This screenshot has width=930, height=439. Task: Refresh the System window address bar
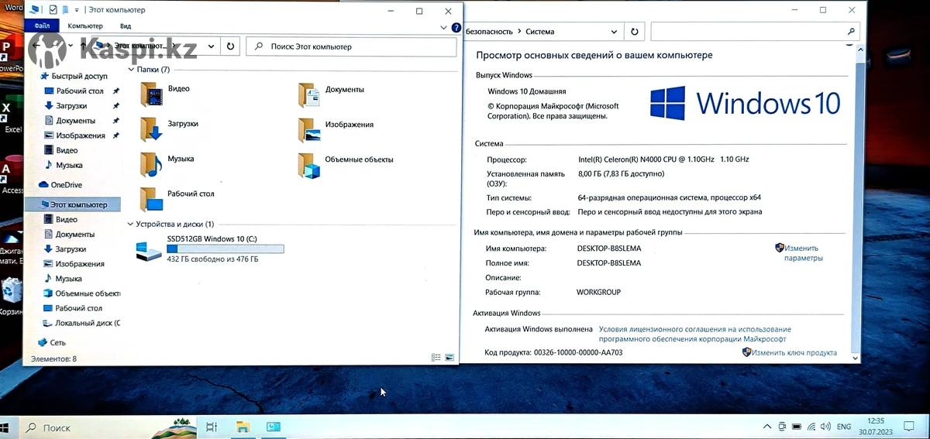coord(635,32)
